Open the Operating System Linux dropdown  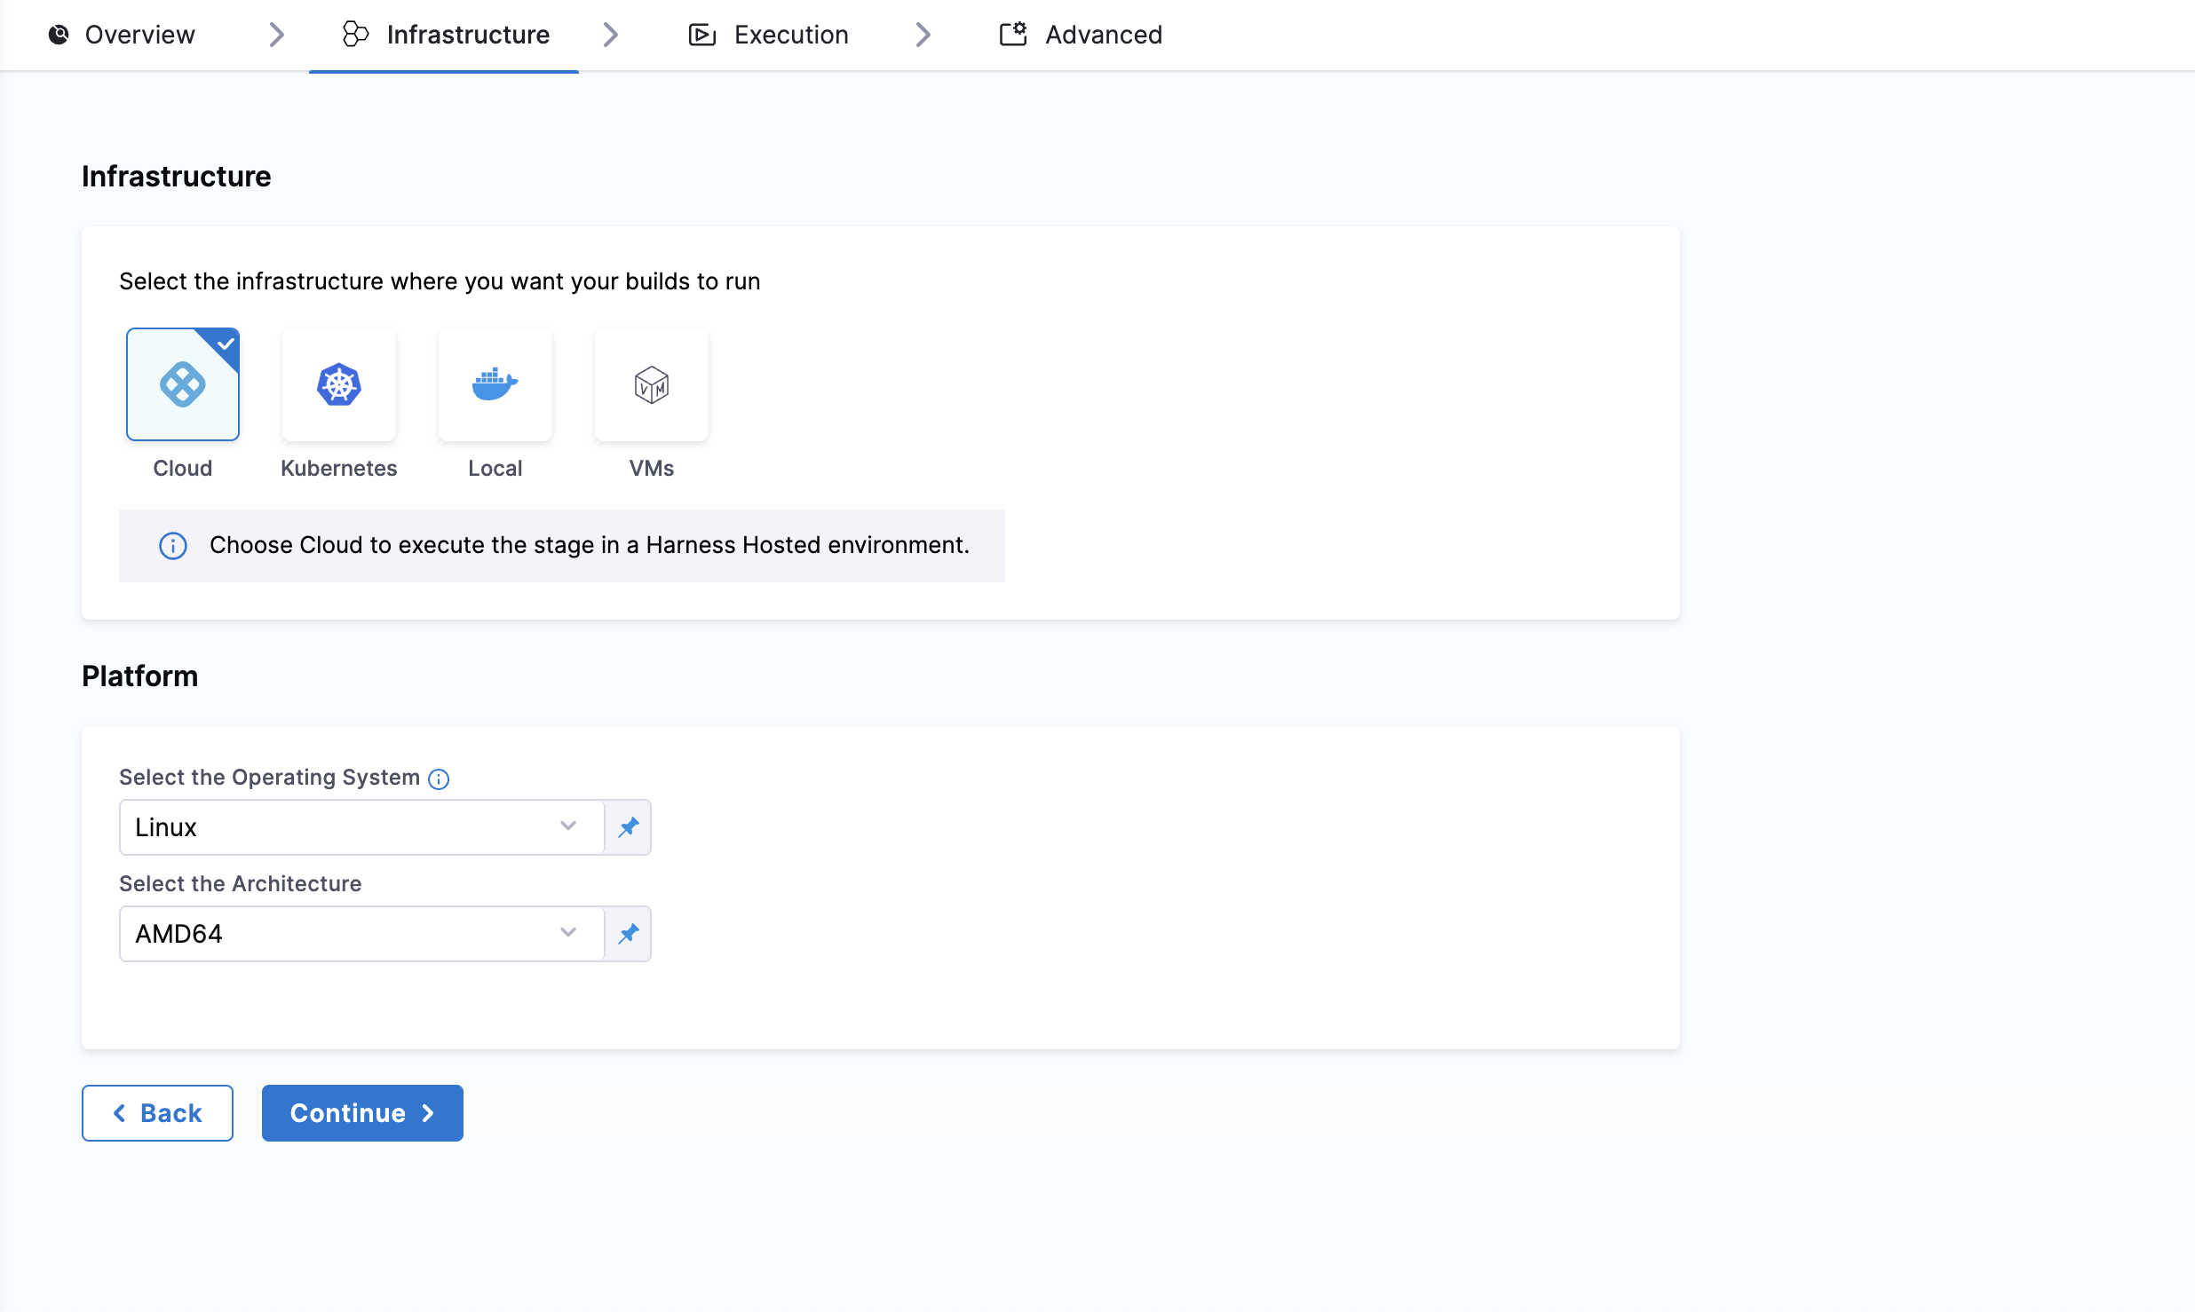point(346,827)
